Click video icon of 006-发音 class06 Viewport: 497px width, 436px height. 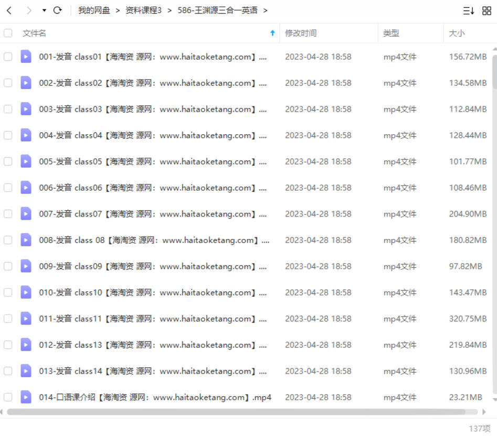[26, 188]
